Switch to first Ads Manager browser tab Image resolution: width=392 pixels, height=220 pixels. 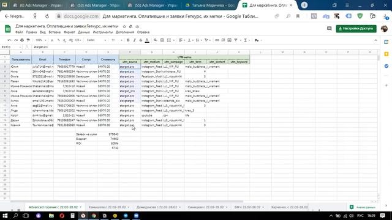coord(38,5)
